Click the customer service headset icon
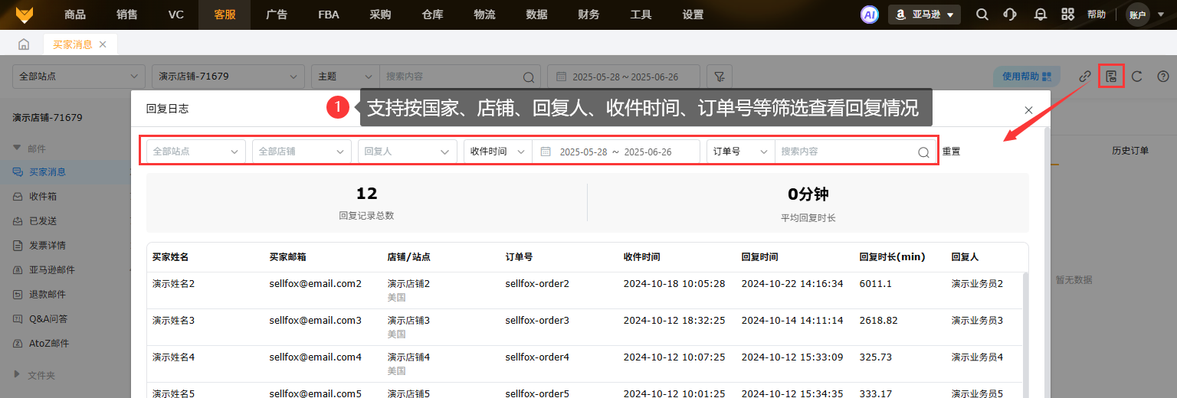The width and height of the screenshot is (1177, 398). 1010,15
